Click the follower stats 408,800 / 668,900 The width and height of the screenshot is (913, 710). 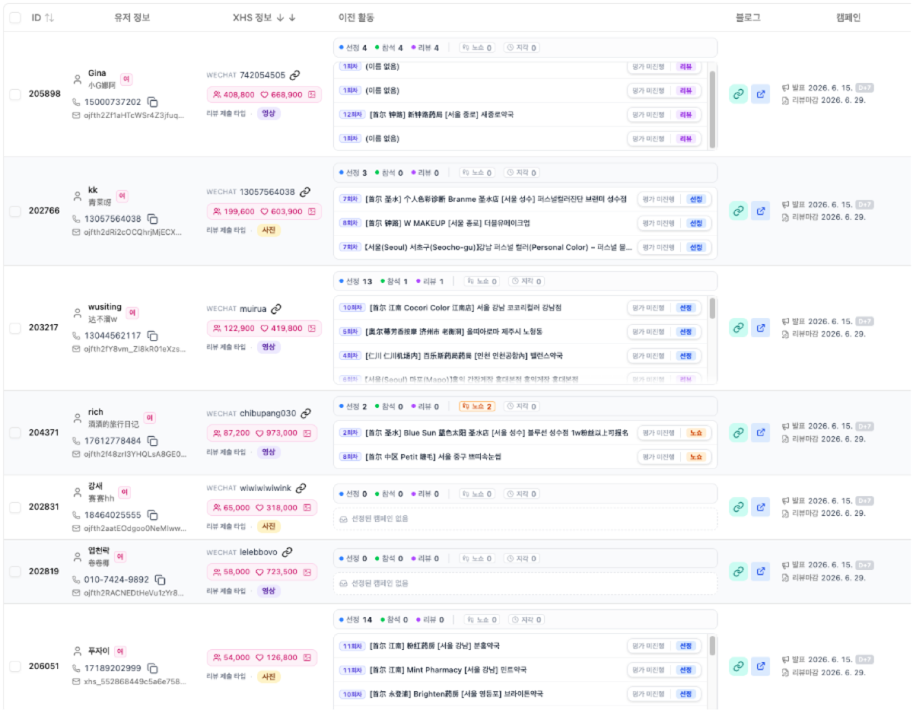264,95
